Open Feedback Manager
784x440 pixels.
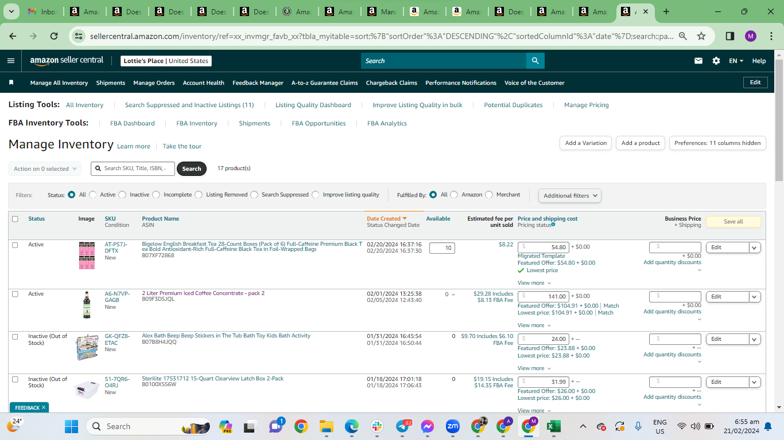coord(258,82)
